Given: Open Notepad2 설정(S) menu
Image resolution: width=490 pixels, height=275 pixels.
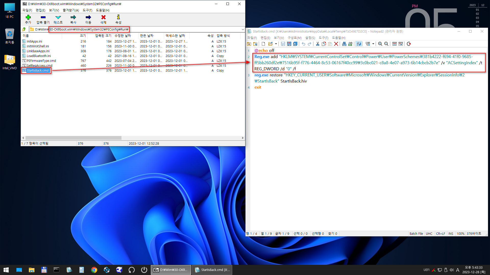Looking at the screenshot, I should click(x=310, y=38).
